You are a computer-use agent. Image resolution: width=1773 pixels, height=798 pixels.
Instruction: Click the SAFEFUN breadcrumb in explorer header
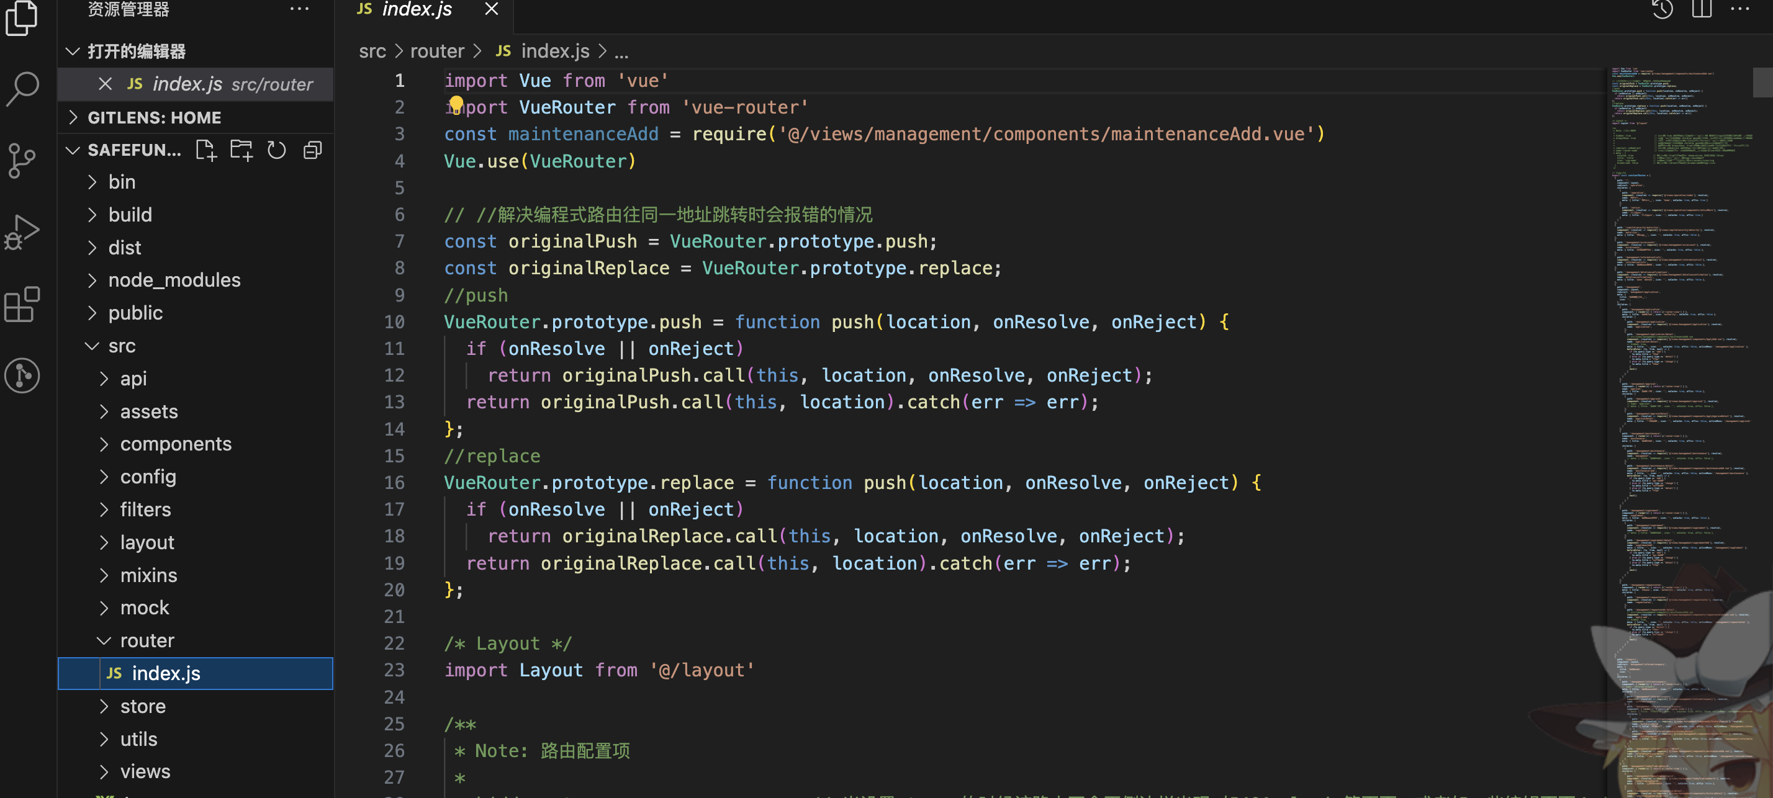click(x=135, y=149)
